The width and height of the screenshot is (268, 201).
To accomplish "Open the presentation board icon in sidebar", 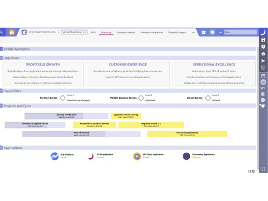I will coord(263,68).
